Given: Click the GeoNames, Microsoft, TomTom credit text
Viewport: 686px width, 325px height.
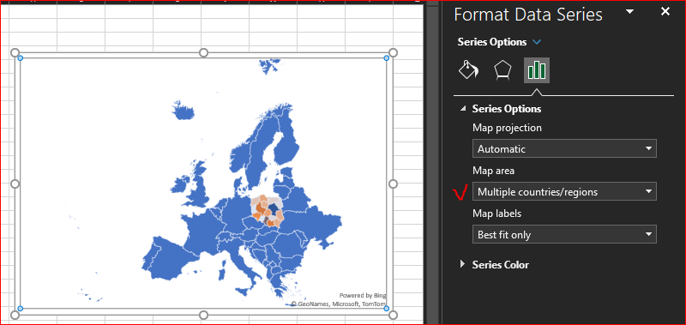Looking at the screenshot, I should [339, 304].
